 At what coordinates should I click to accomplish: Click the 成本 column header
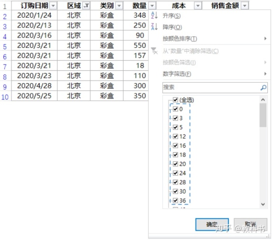click(x=179, y=6)
